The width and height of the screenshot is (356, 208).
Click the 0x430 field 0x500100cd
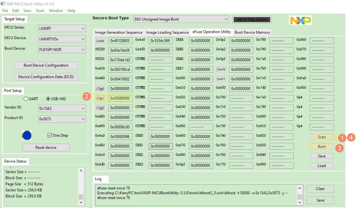coord(120,69)
